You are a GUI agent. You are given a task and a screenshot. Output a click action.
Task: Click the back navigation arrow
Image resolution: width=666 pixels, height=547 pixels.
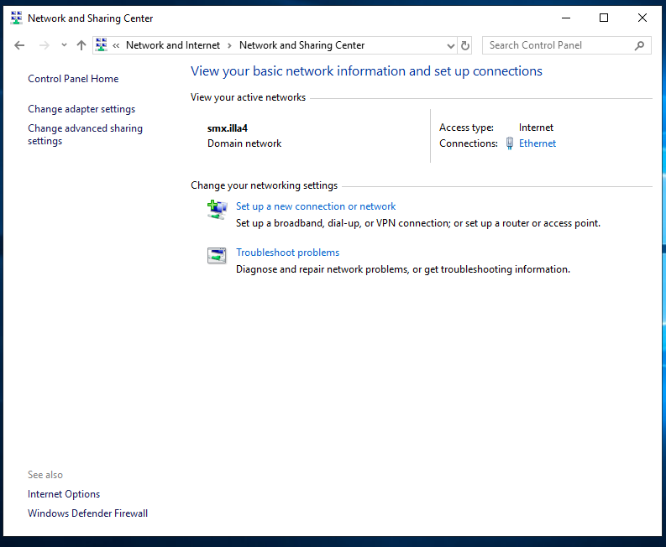click(19, 45)
